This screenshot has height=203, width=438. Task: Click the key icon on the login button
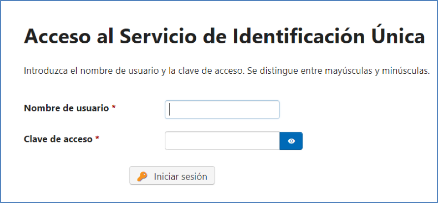142,176
